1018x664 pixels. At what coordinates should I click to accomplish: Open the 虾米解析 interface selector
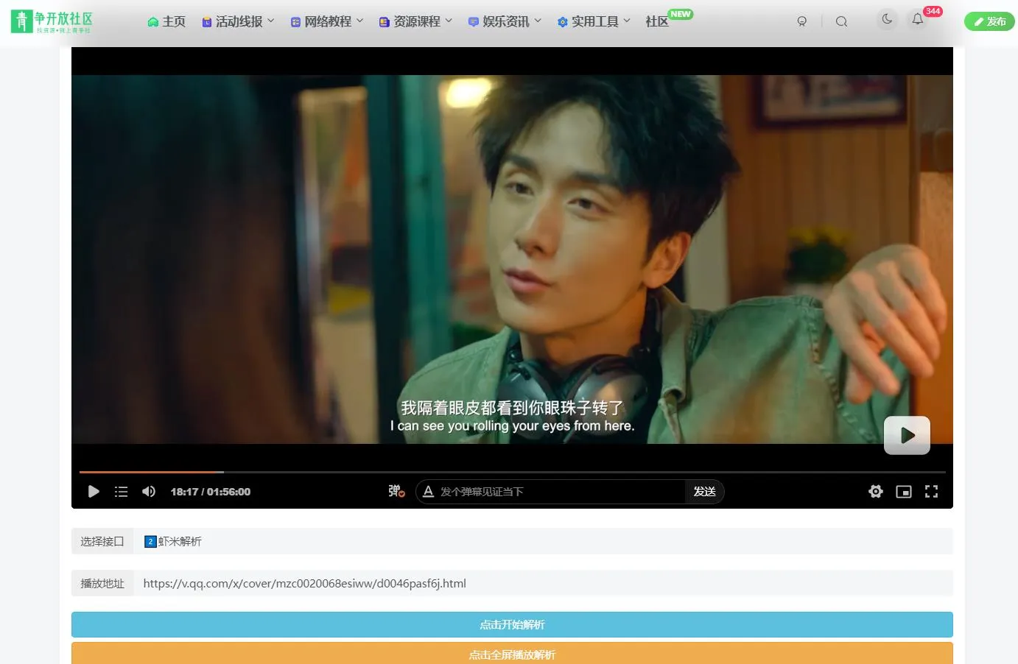[543, 542]
